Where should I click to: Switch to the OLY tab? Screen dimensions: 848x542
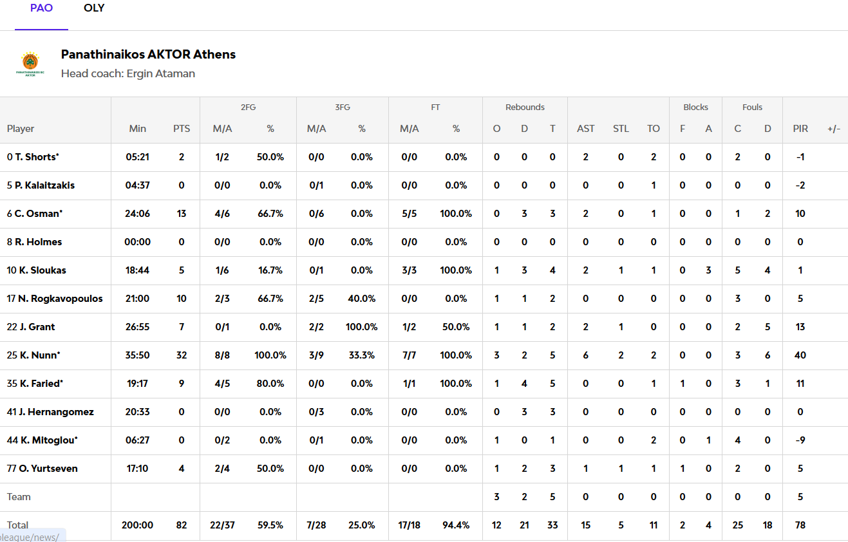(94, 8)
